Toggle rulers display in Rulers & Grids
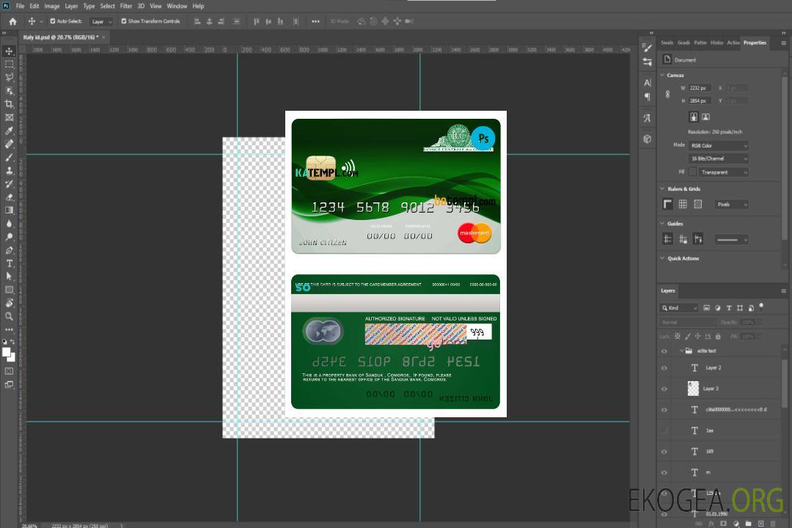 tap(668, 204)
